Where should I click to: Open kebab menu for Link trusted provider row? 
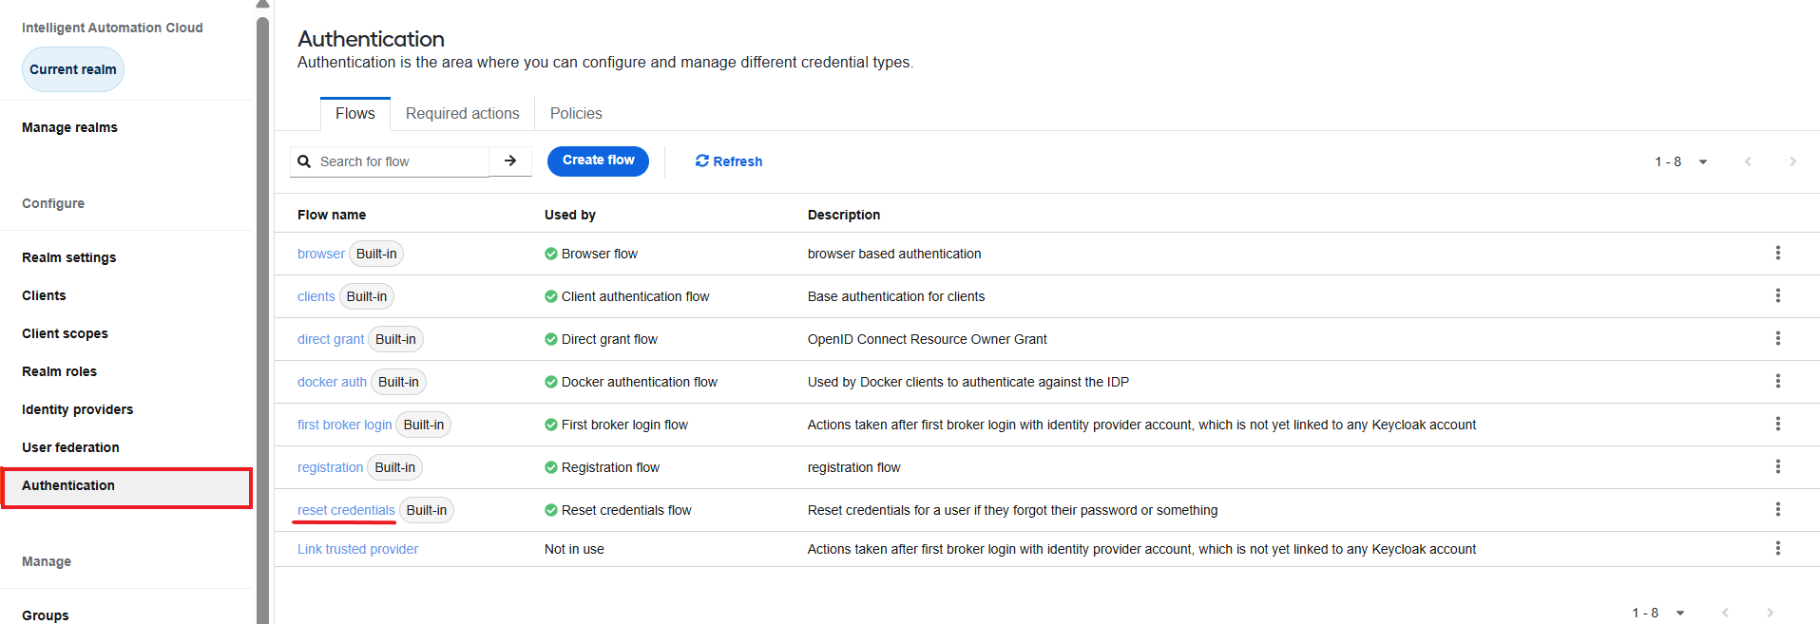1777,549
